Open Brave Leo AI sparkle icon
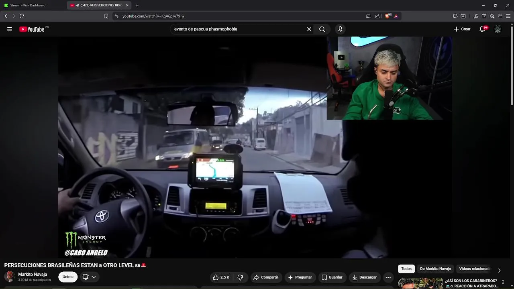The height and width of the screenshot is (289, 514). click(492, 16)
